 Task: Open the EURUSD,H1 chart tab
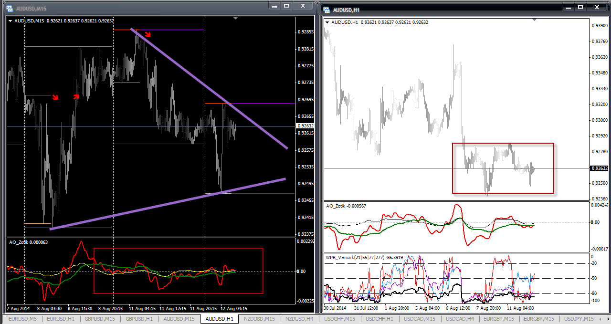point(60,319)
